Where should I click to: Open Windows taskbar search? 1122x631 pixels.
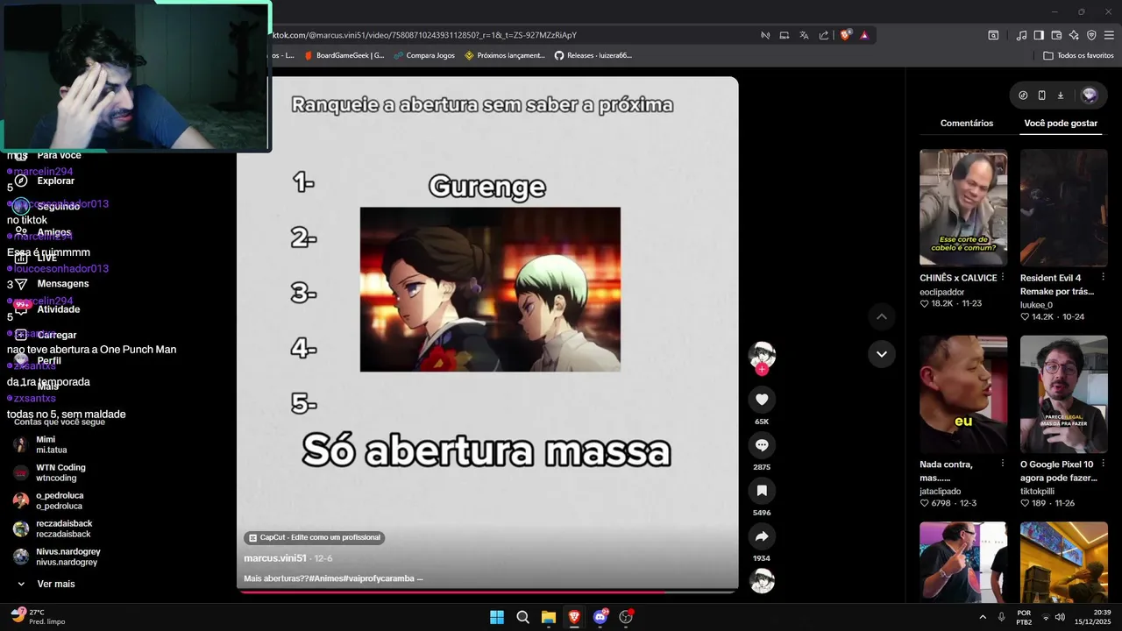click(x=522, y=617)
